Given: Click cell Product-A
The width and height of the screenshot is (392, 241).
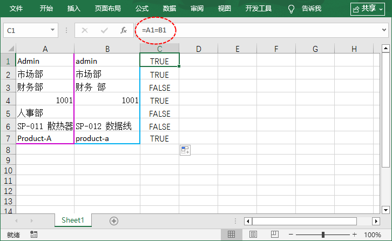Looking at the screenshot, I should 45,137.
